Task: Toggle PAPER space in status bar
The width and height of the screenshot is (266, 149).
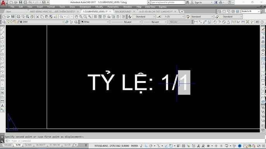Action: click(135, 146)
